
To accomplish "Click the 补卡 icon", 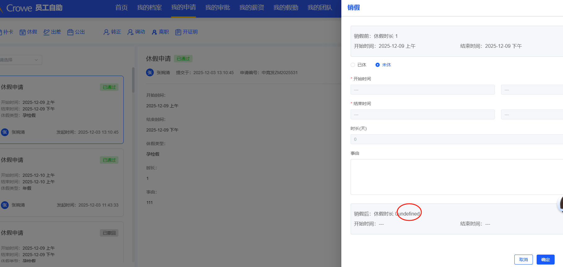I will 1,32.
